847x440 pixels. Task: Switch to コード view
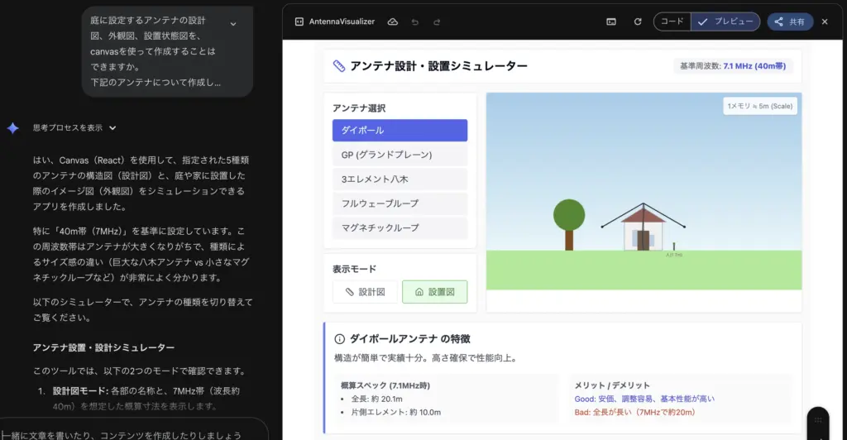pos(672,22)
